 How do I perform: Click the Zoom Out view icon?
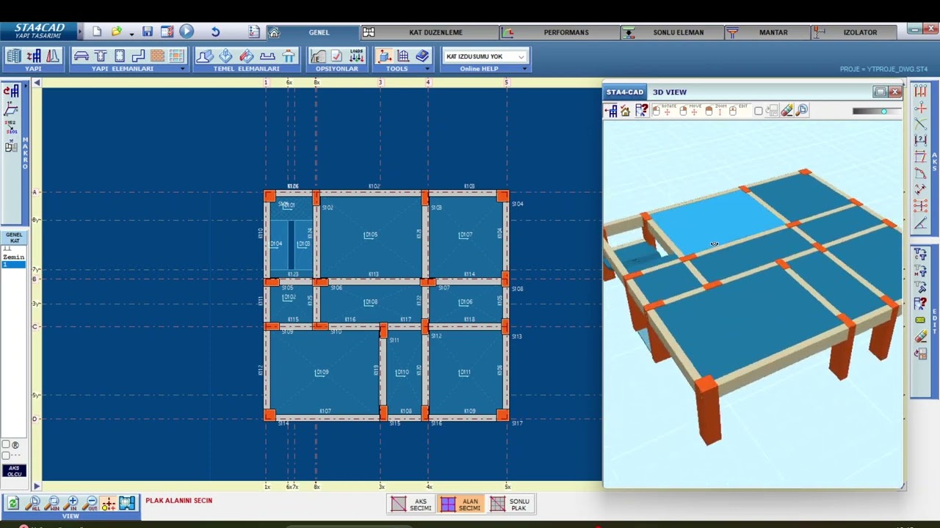coord(91,503)
